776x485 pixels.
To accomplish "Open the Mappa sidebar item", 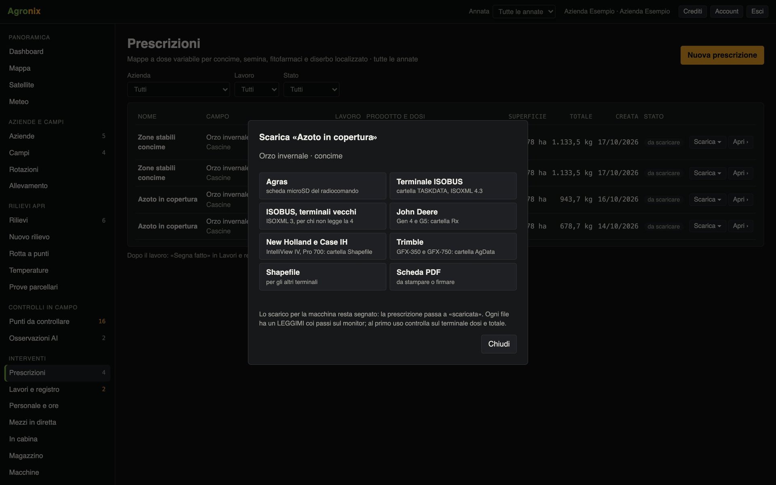I will click(x=57, y=68).
